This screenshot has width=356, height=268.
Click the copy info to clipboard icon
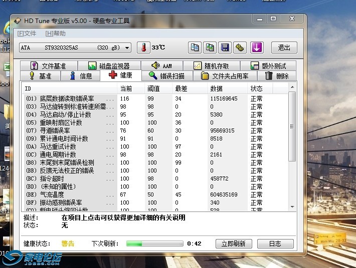click(x=195, y=47)
